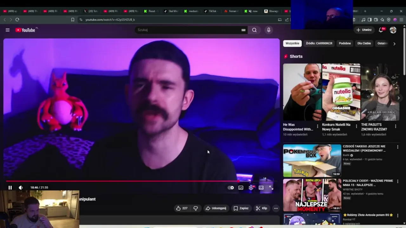Share the video via Udostępnij

pyautogui.click(x=216, y=208)
